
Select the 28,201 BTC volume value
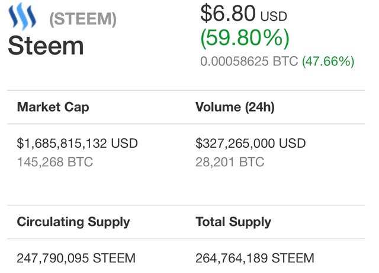[x=230, y=162]
